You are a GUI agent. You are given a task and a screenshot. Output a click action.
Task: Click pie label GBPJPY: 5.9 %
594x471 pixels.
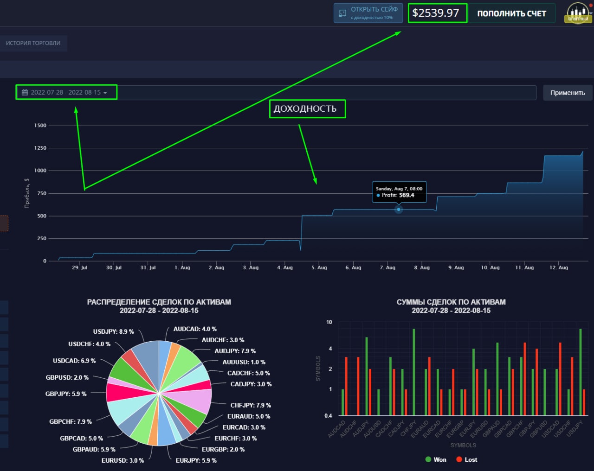click(66, 394)
